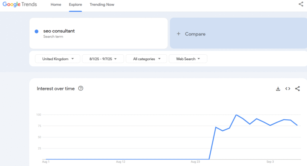The height and width of the screenshot is (166, 307).
Task: Click the 'Sep 3' axis label
Action: click(x=270, y=162)
